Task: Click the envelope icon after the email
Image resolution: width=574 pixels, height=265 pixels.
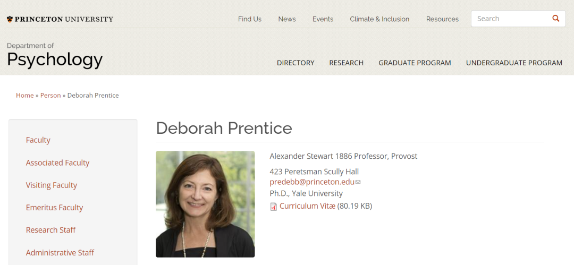Action: (358, 182)
